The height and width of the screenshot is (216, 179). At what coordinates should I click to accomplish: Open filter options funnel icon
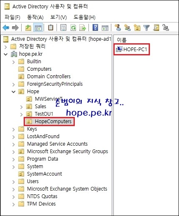146,27
